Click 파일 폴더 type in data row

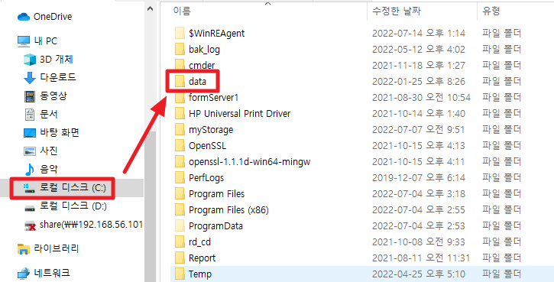[x=502, y=82]
